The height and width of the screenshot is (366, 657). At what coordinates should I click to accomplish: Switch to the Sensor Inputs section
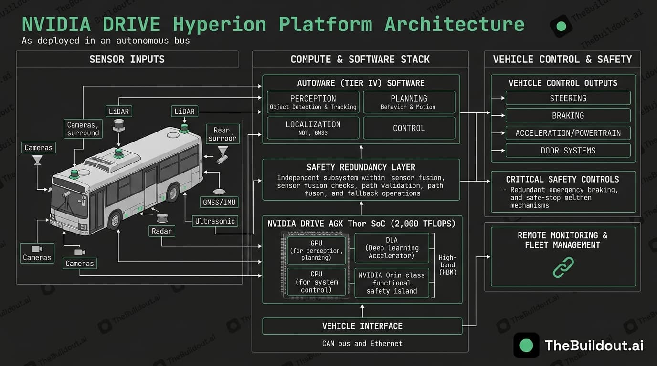point(127,59)
